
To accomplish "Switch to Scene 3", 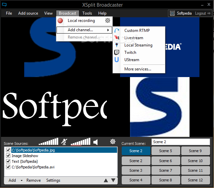I will click(136, 170).
